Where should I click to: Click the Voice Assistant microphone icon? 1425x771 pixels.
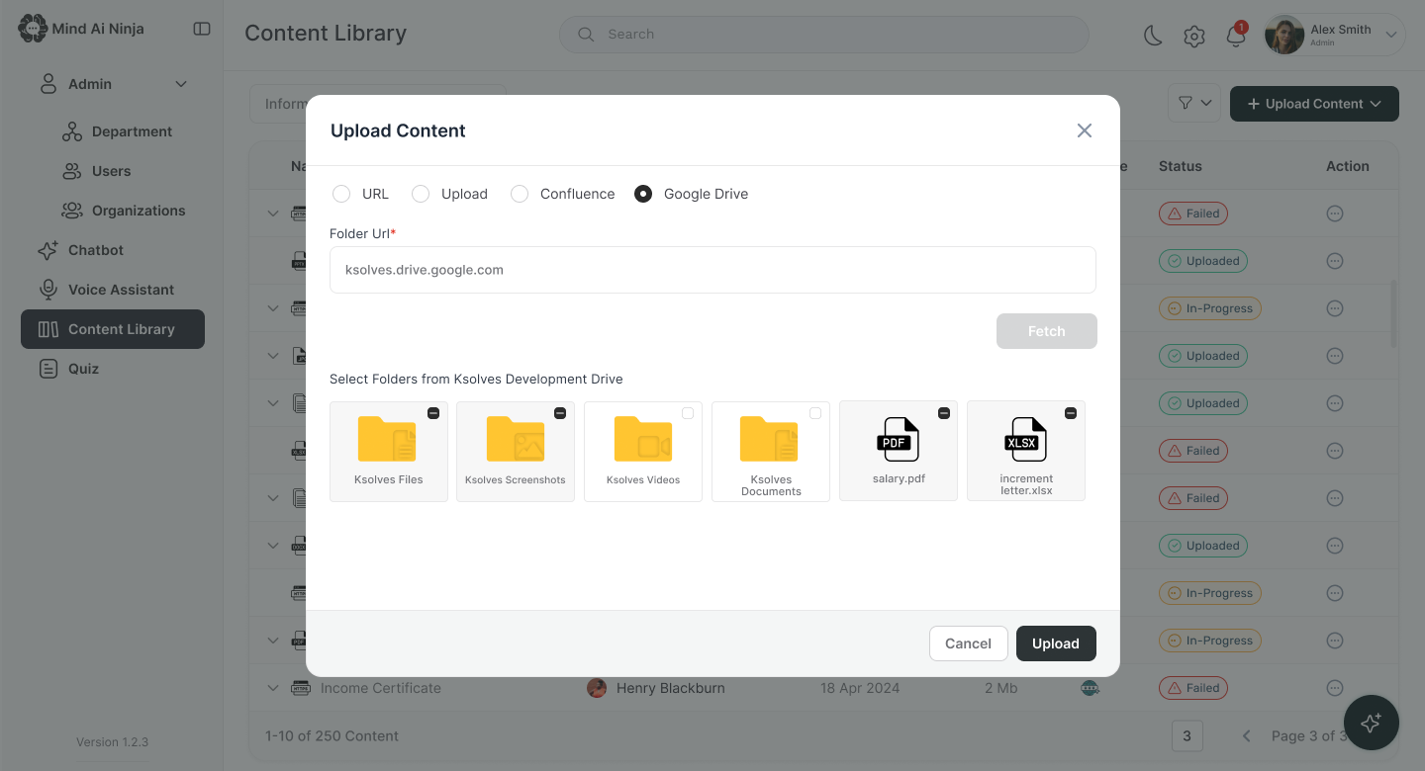coord(47,290)
